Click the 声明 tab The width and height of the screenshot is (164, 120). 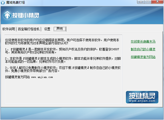pyautogui.click(x=60, y=29)
